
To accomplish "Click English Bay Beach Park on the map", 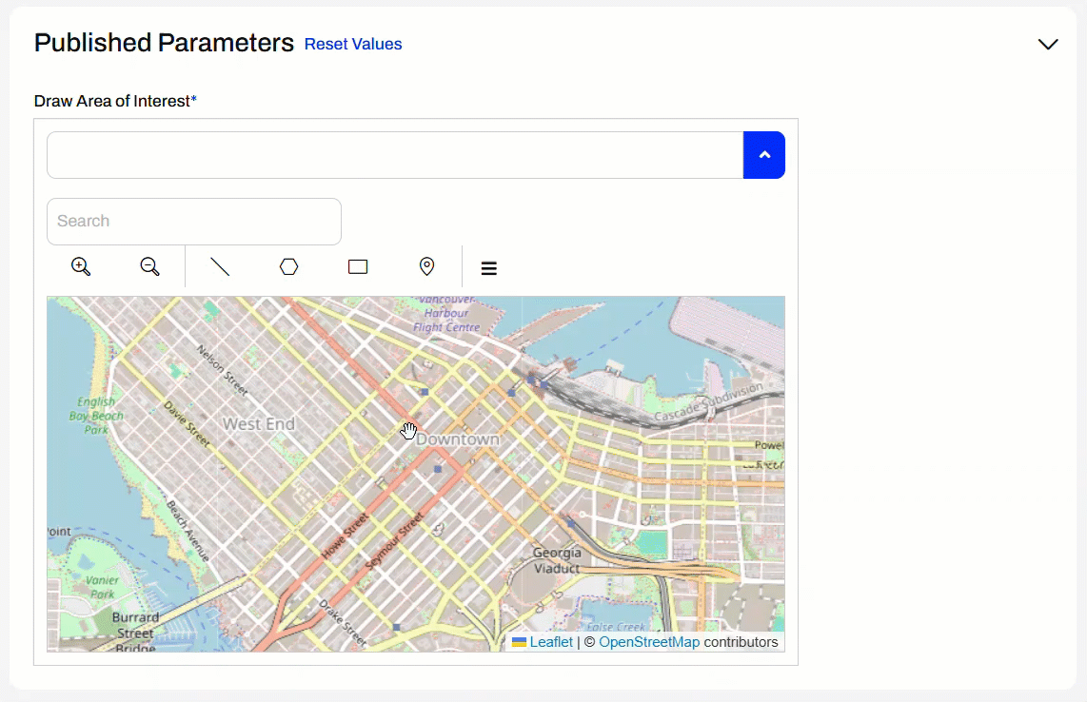I will click(96, 416).
